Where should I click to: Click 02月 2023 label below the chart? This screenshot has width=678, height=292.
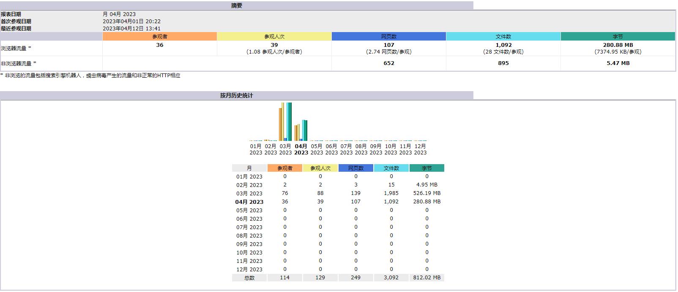[x=271, y=149]
